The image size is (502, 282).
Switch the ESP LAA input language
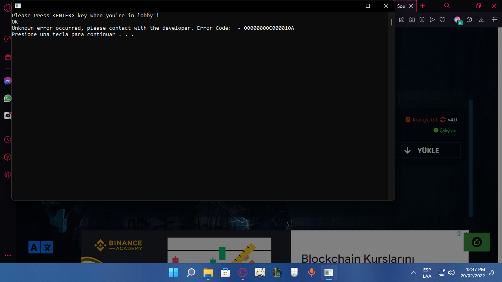point(427,273)
